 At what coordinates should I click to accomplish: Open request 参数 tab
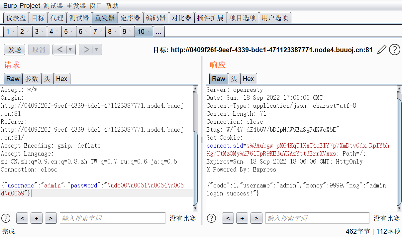pos(32,79)
